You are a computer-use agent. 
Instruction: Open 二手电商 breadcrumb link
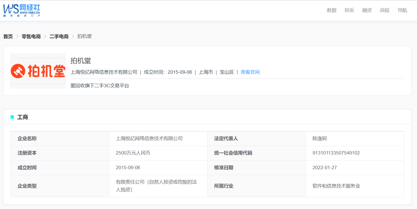point(59,36)
